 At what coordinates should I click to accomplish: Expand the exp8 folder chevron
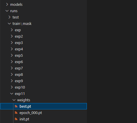tap(12, 74)
